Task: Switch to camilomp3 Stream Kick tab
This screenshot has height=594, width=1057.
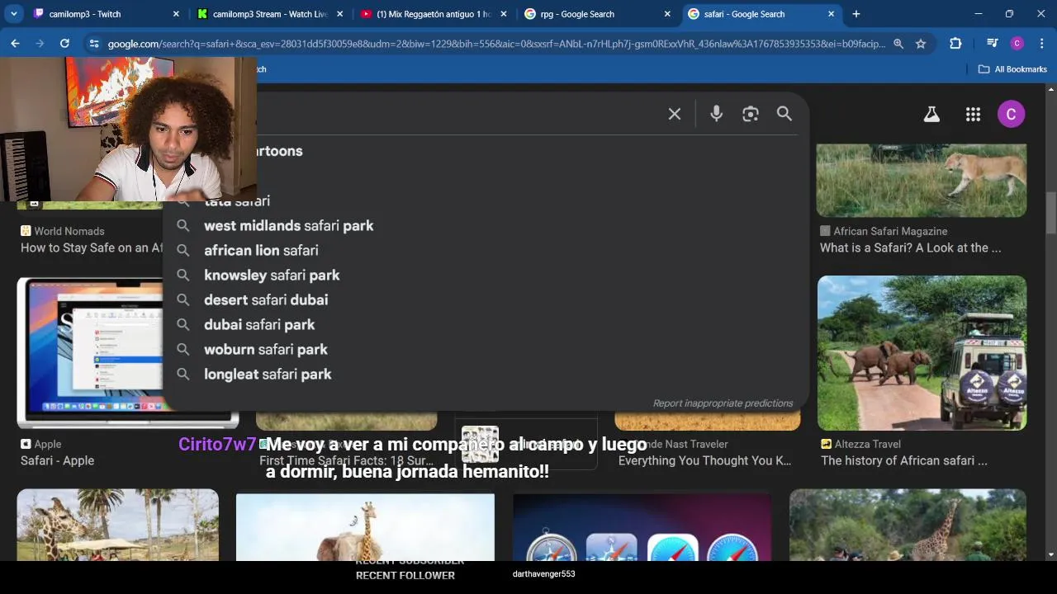Action: click(270, 14)
